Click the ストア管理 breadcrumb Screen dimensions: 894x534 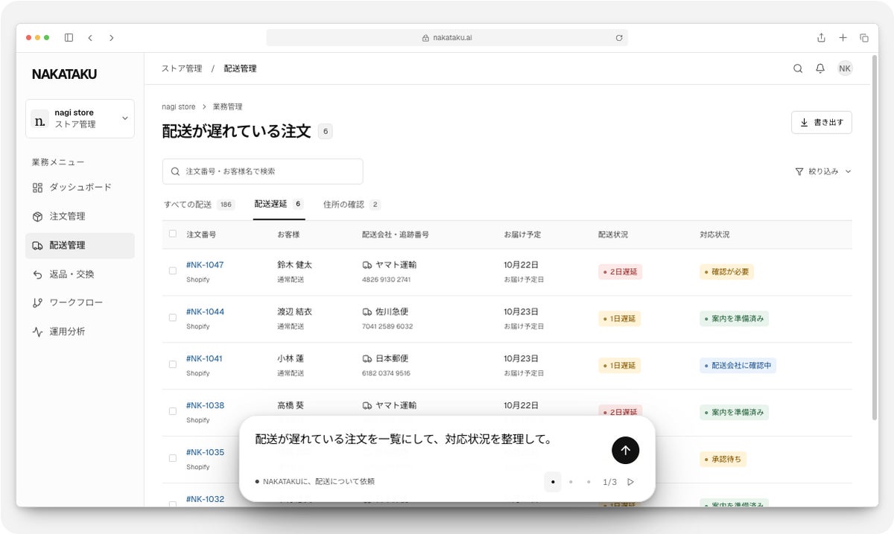pos(182,69)
